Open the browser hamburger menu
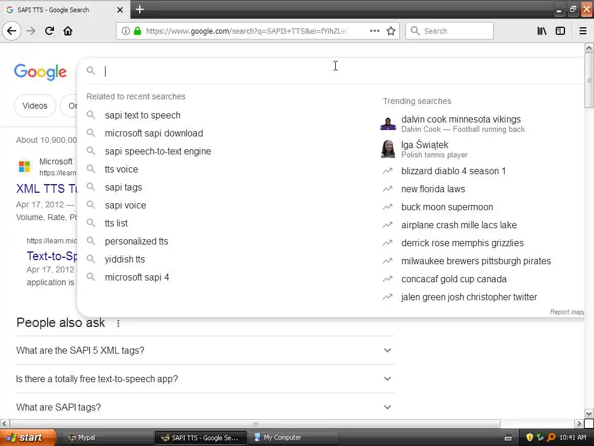Viewport: 594px width, 446px height. point(583,31)
